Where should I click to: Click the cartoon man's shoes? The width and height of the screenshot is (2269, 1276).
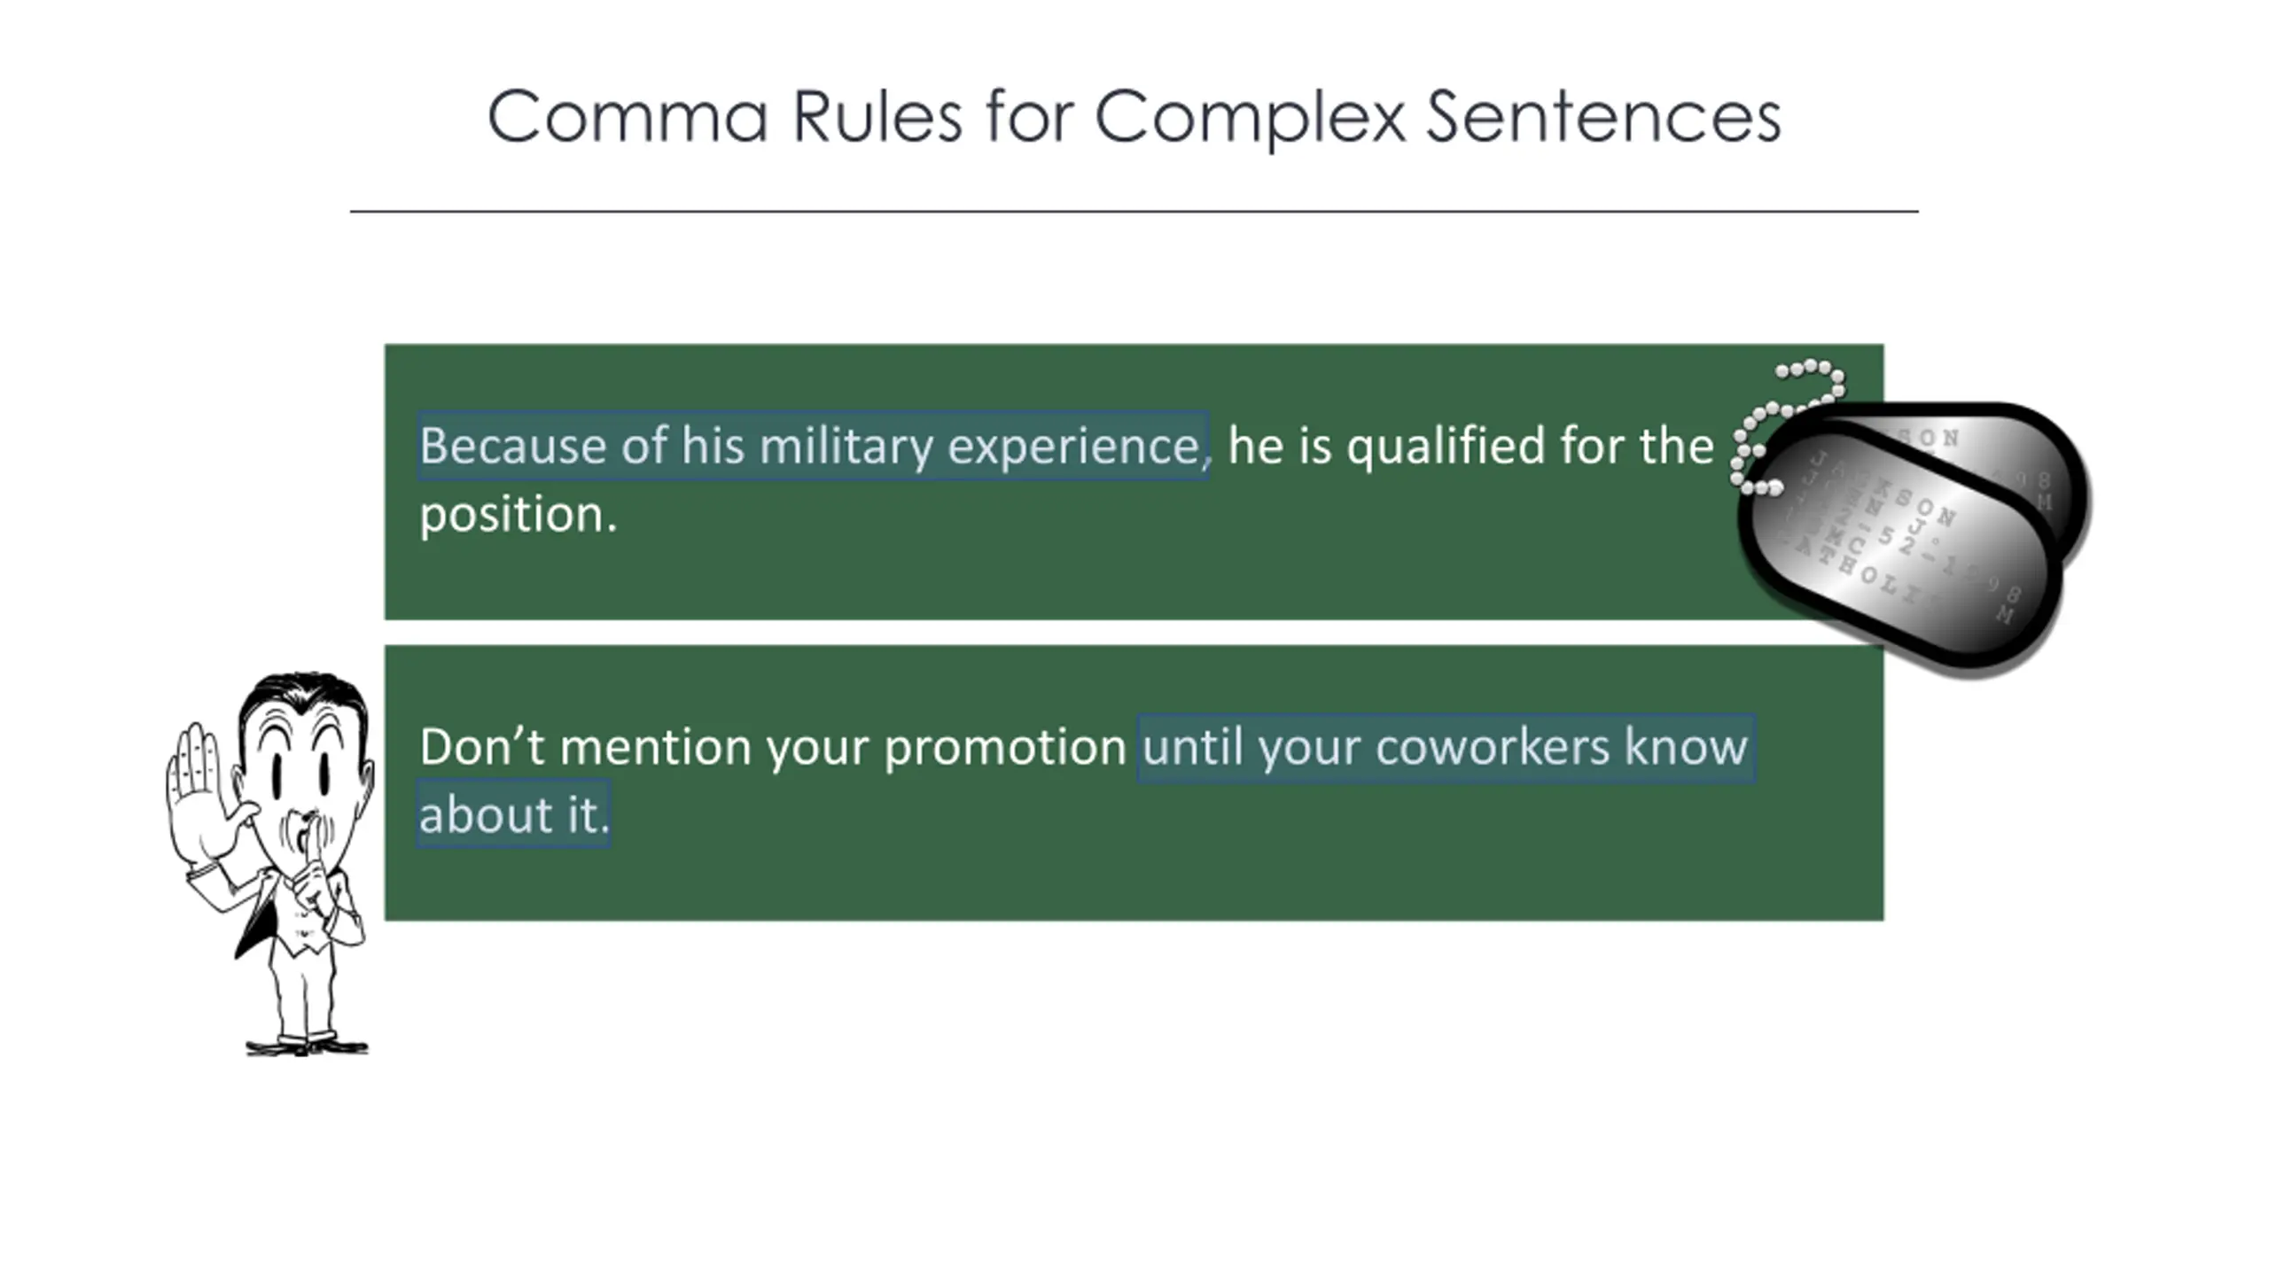306,1044
